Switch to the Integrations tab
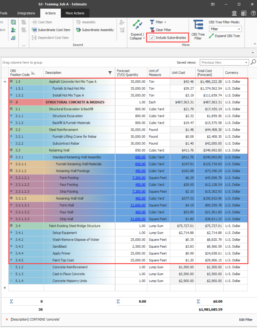This screenshot has width=257, height=328. point(26,13)
